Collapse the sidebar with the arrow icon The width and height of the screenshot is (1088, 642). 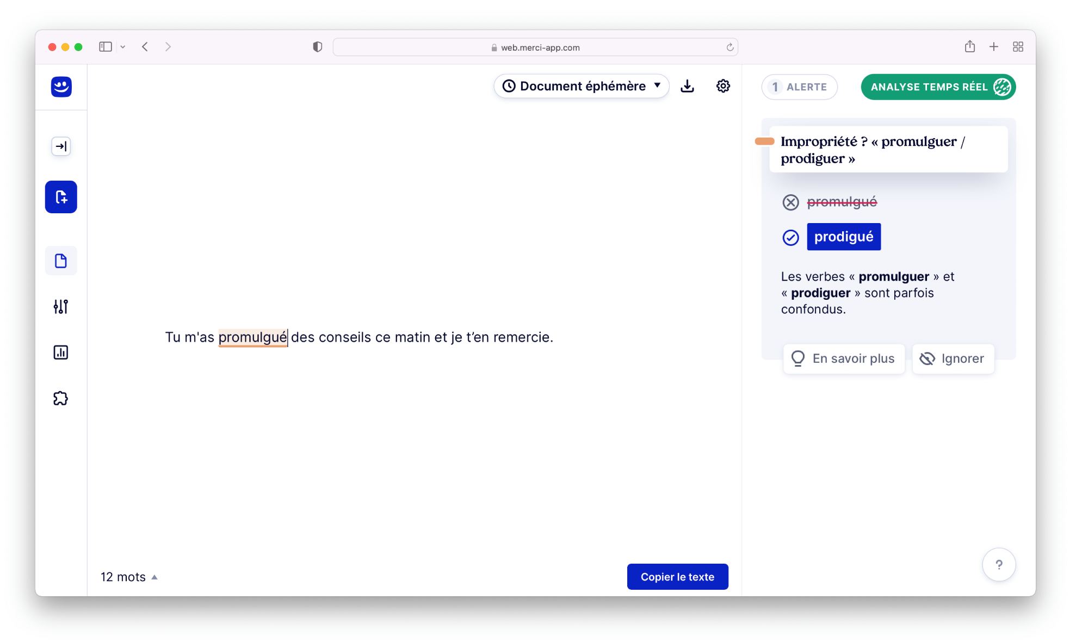pos(60,146)
